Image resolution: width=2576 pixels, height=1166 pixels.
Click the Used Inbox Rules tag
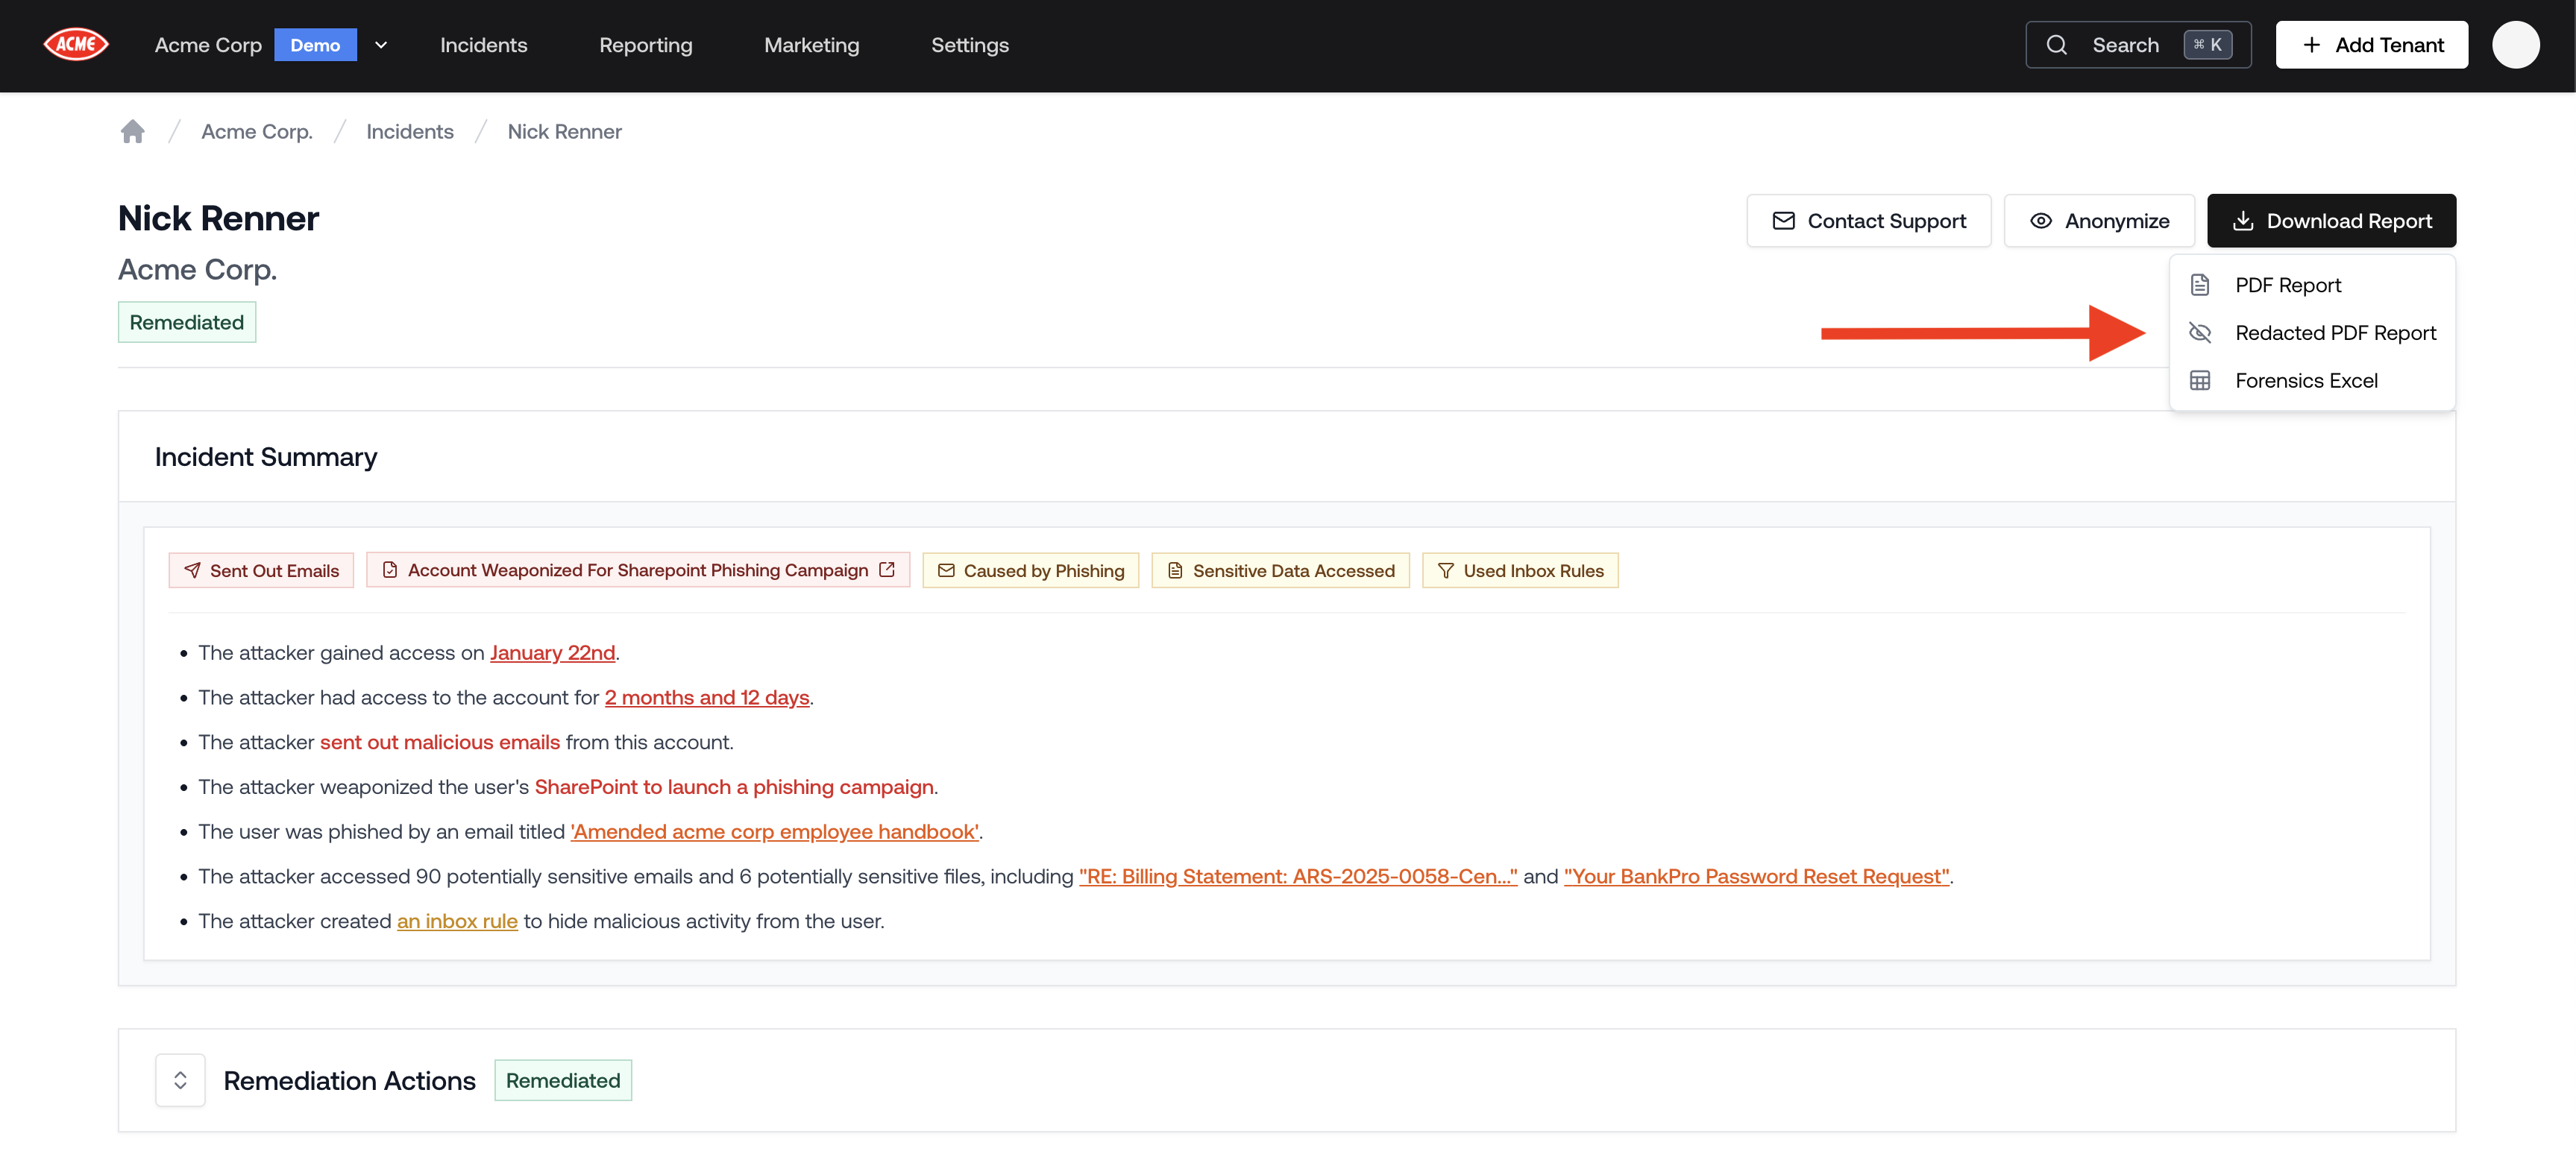pos(1520,571)
